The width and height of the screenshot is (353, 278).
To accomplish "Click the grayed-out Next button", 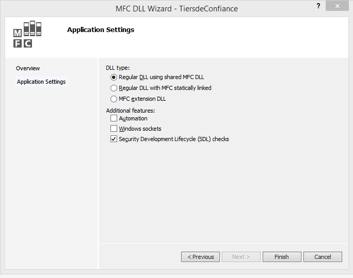I will pos(241,257).
